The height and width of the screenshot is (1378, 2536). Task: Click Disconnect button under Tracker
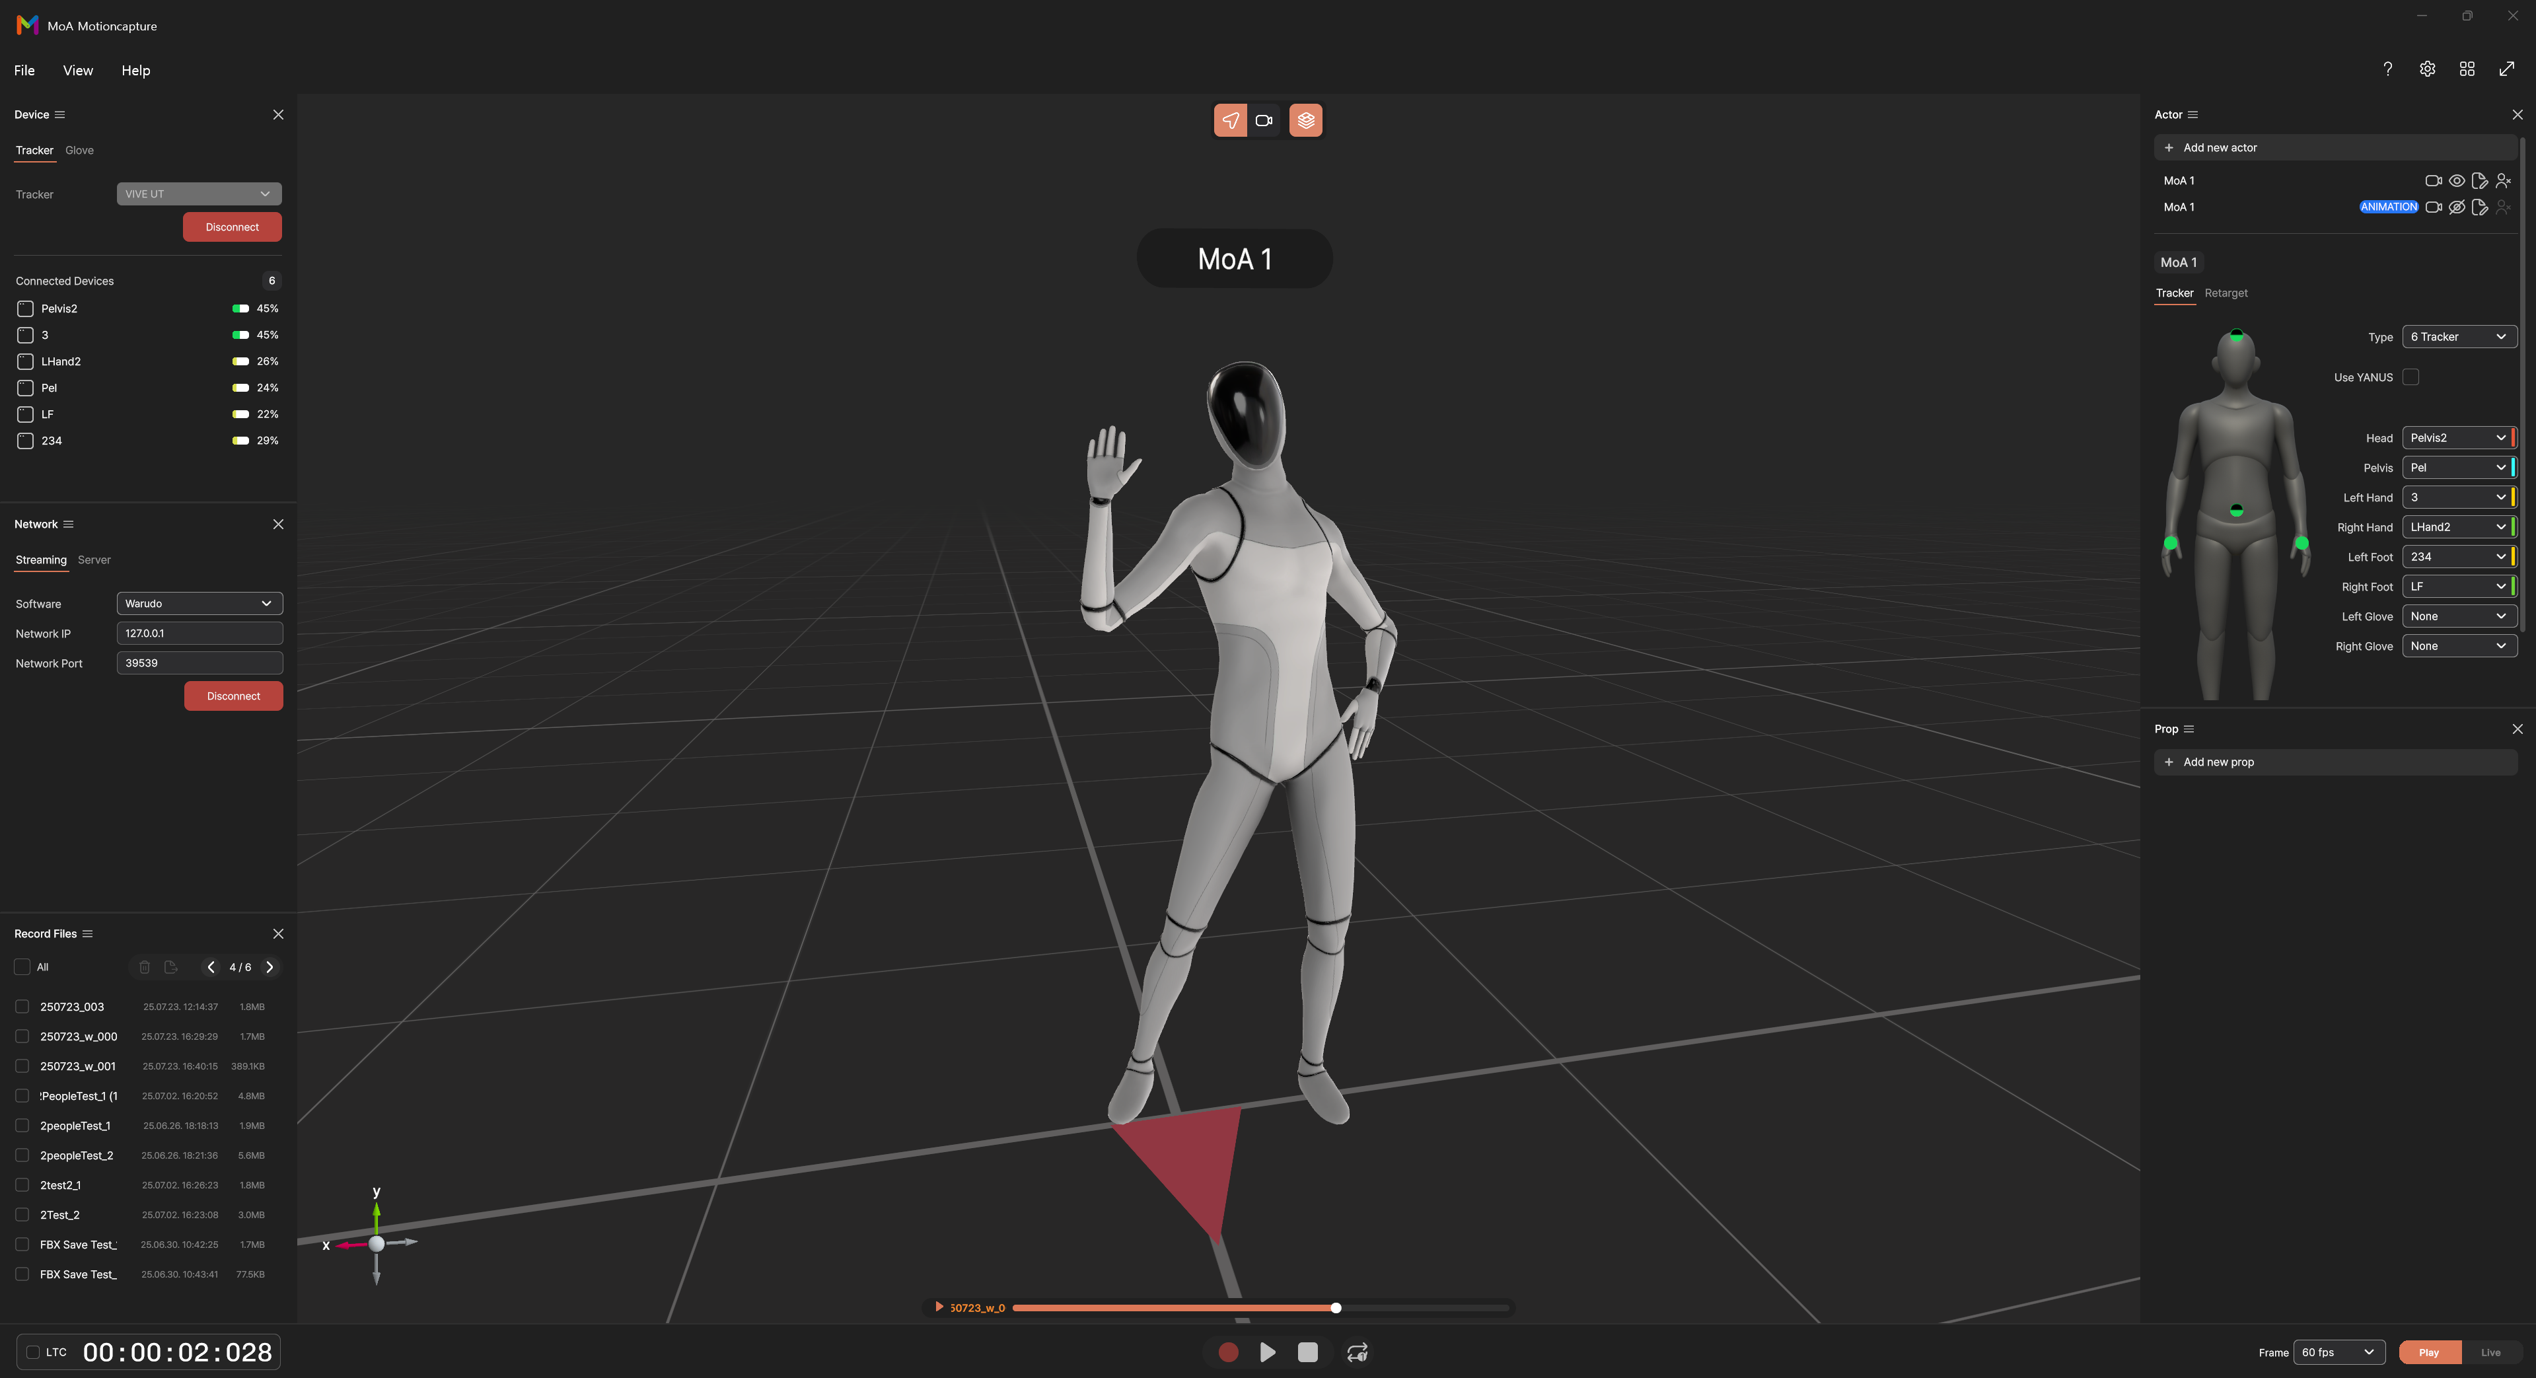[233, 227]
